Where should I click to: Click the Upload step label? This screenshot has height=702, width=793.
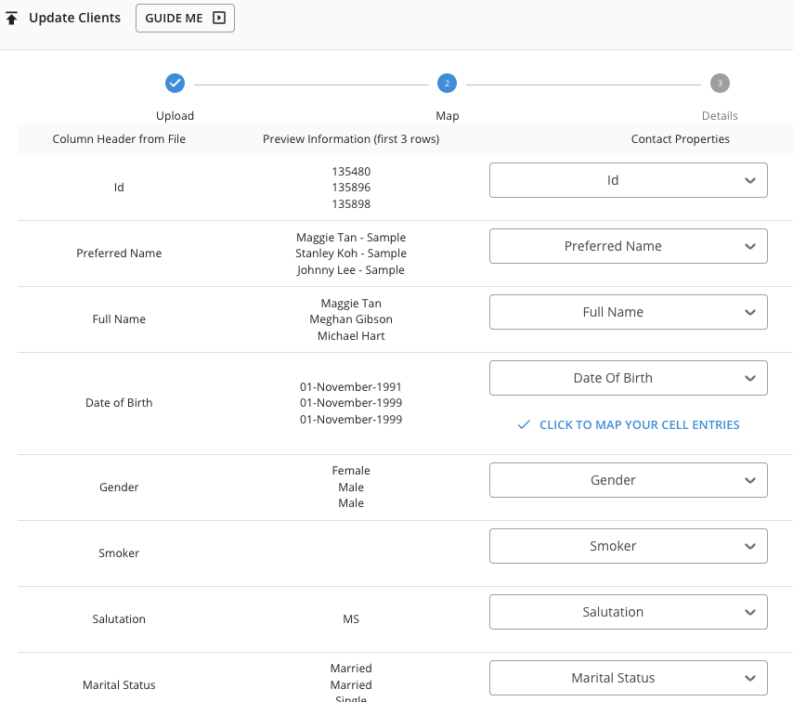pyautogui.click(x=175, y=116)
